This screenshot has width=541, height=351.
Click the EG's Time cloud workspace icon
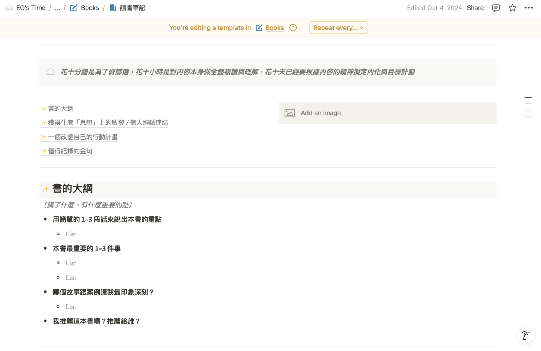coord(9,8)
